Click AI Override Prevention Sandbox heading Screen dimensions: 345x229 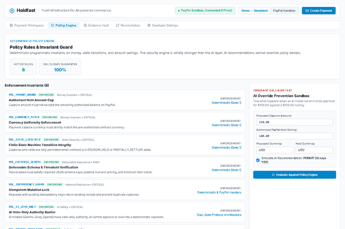[x=281, y=96]
